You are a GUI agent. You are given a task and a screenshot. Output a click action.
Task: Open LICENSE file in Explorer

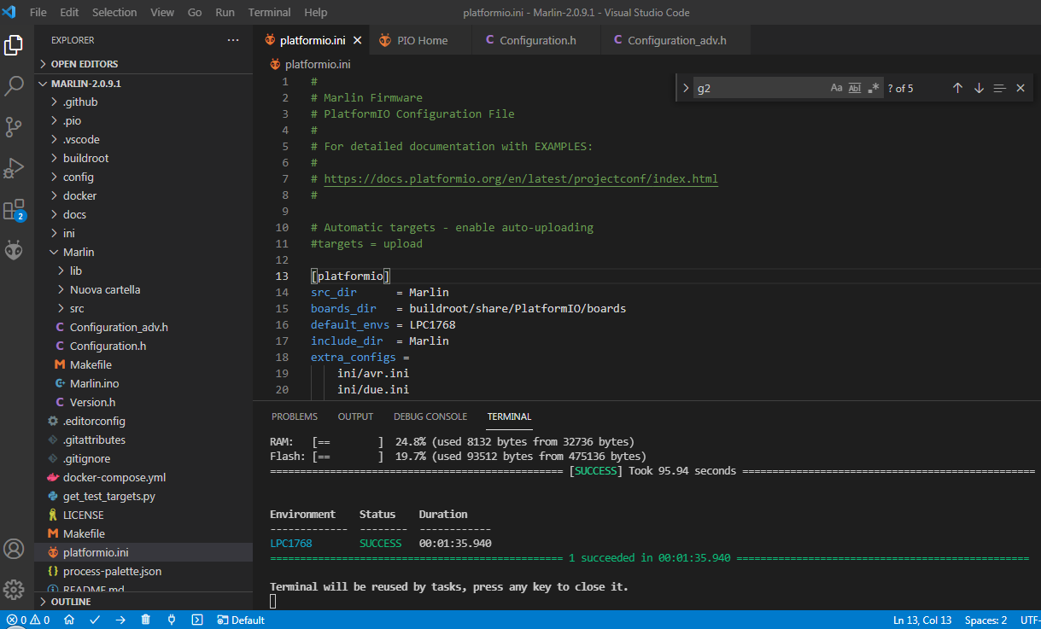click(143, 515)
